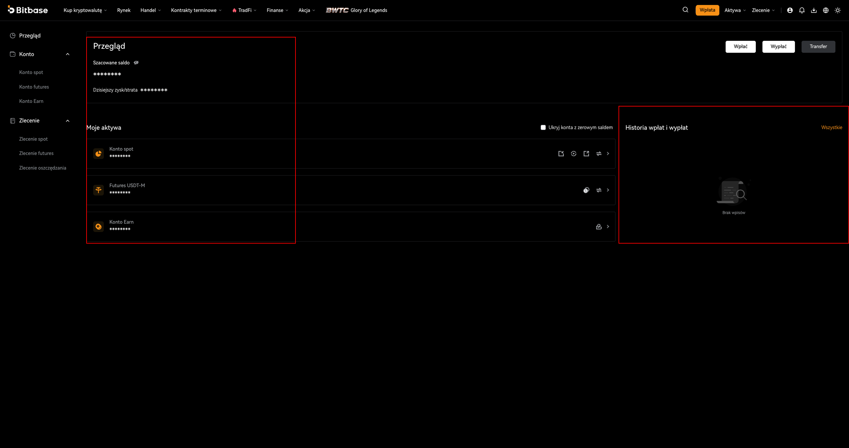The height and width of the screenshot is (448, 849).
Task: Open the language globe icon
Action: point(826,10)
